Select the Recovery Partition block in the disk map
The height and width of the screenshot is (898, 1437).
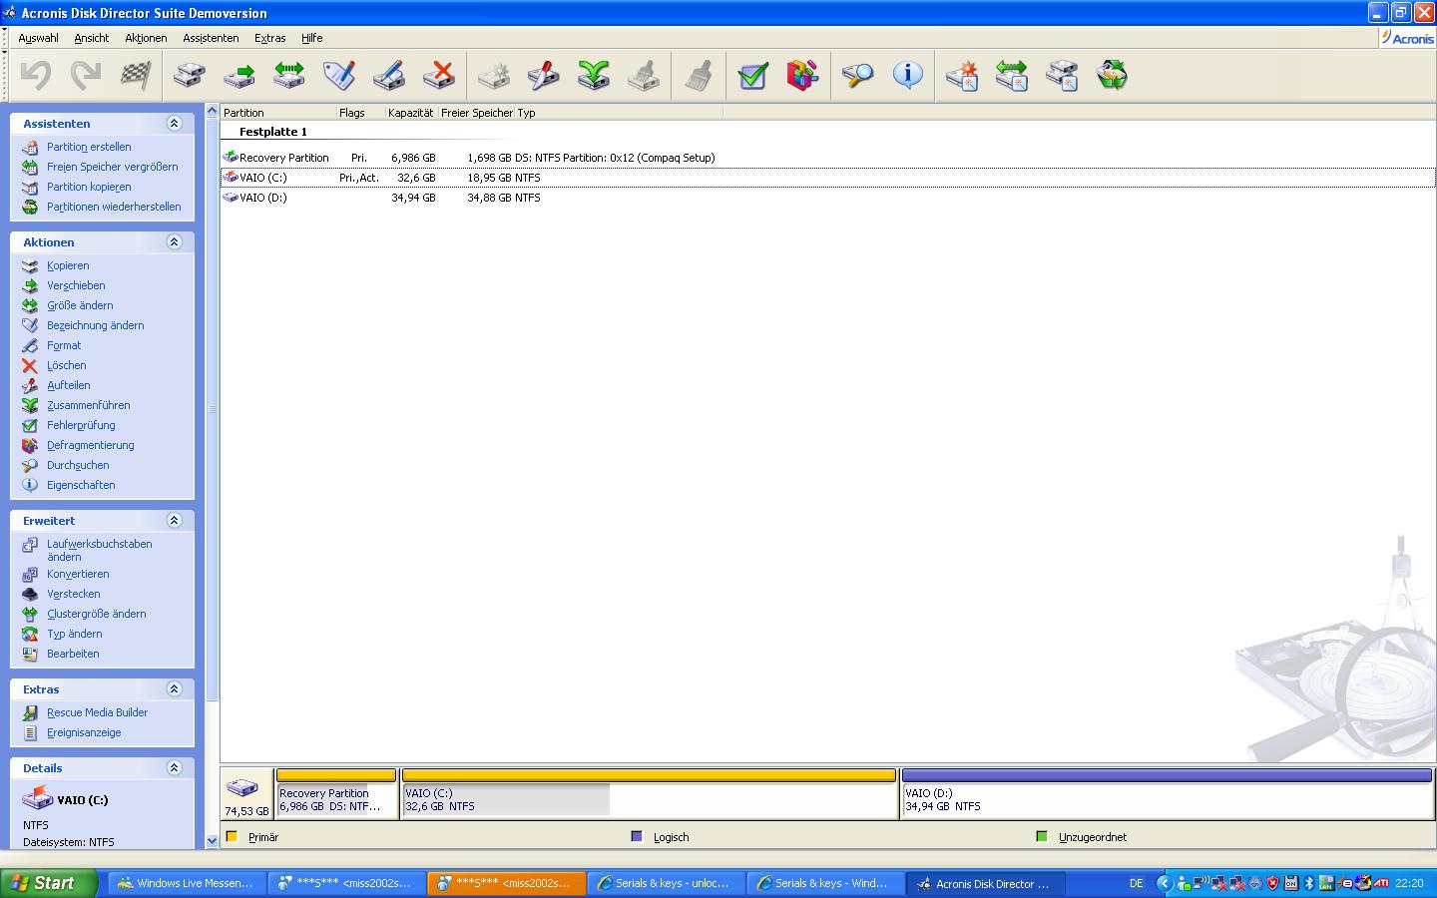click(x=336, y=793)
